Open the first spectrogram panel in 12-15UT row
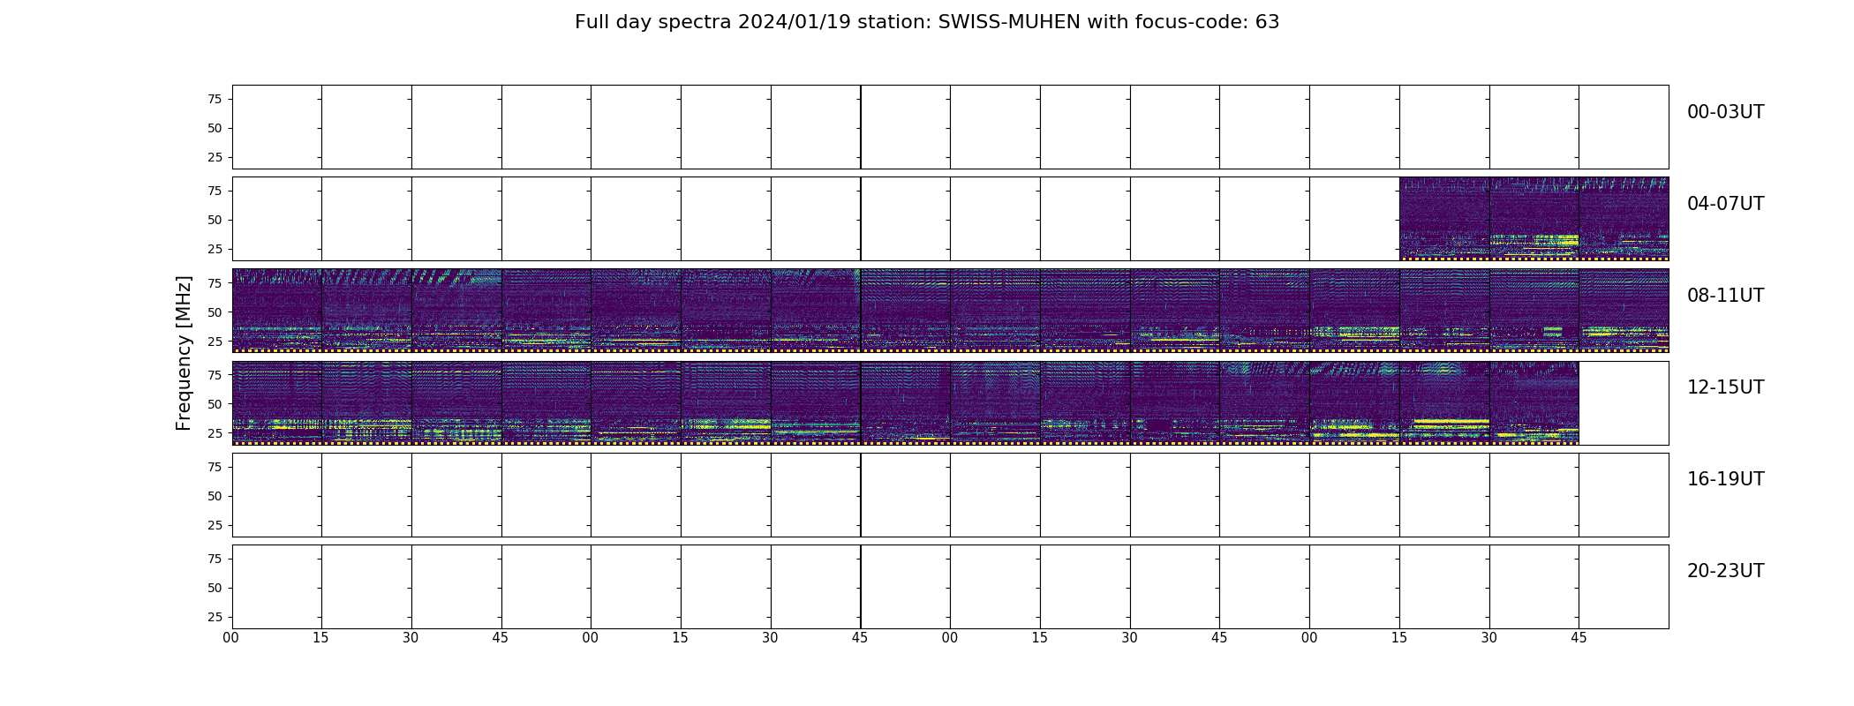The height and width of the screenshot is (706, 1854). [277, 402]
